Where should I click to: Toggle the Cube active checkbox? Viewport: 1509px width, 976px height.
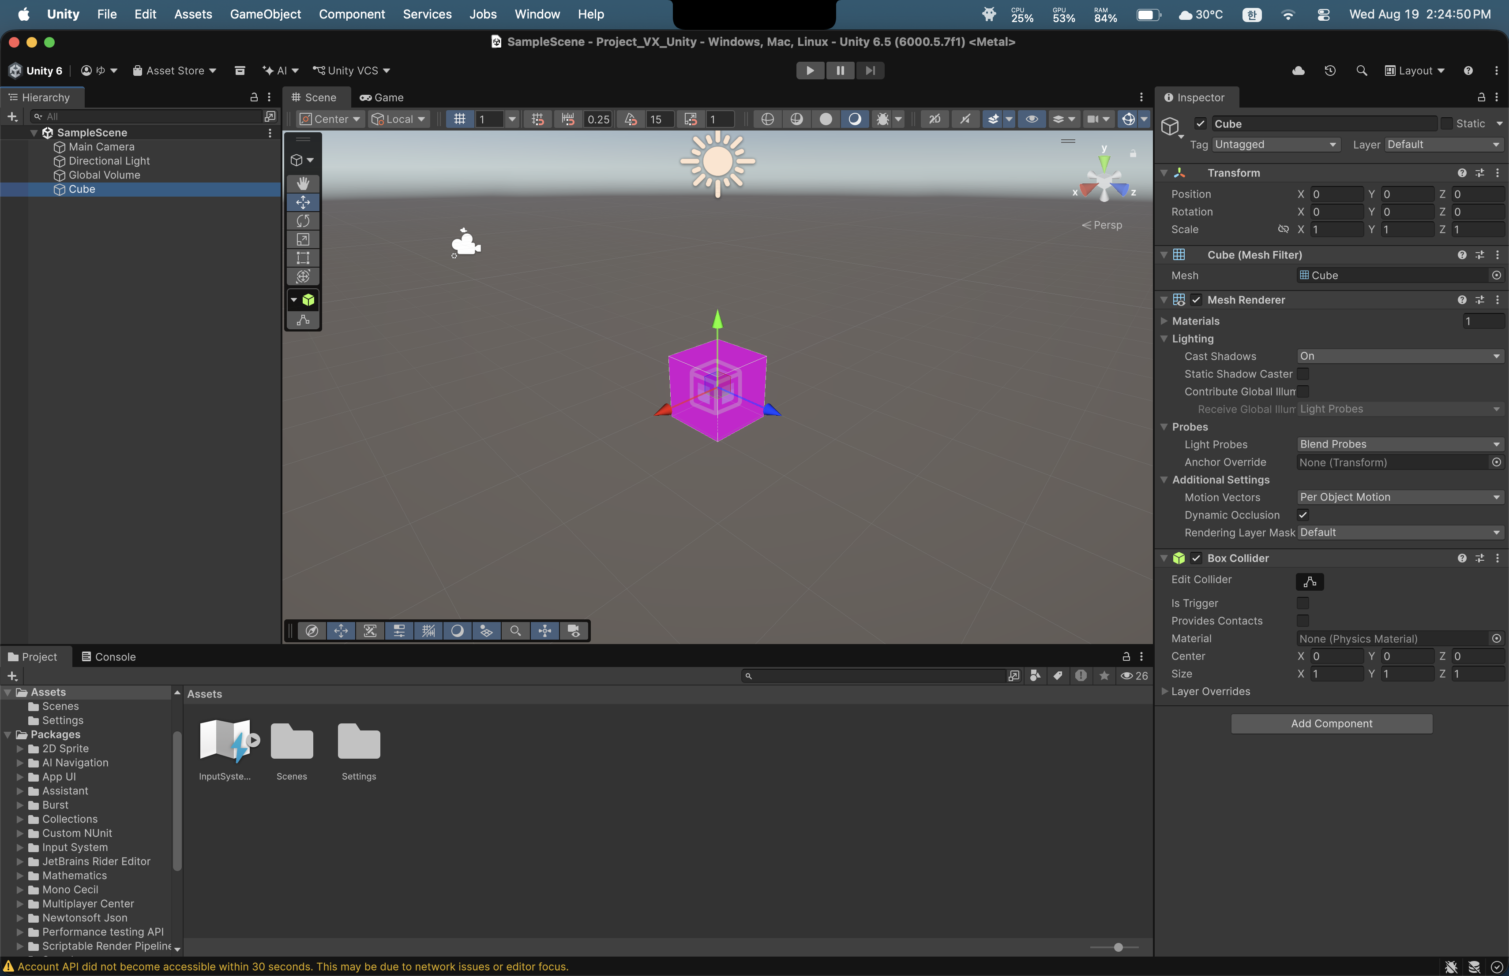(x=1200, y=123)
